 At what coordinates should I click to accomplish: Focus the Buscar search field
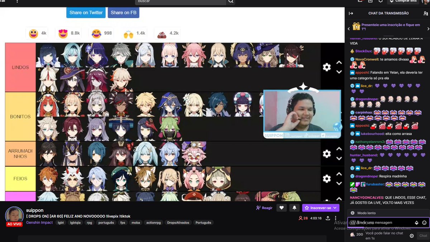coord(181,1)
